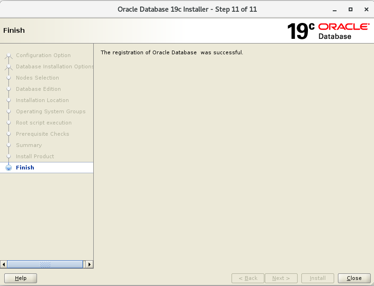The width and height of the screenshot is (374, 286).
Task: Click sidebar scrollbar left arrow
Action: click(x=4, y=264)
